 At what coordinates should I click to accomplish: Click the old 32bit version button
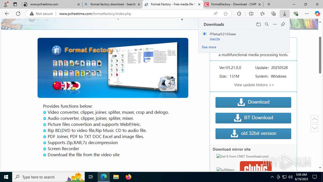tap(253, 133)
